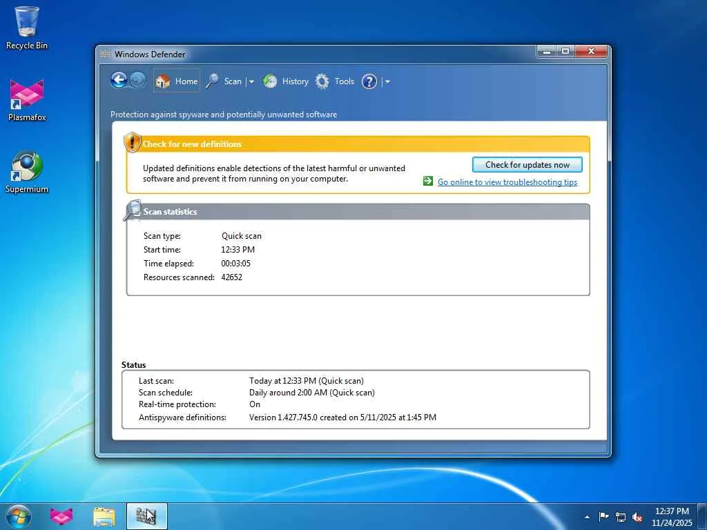
Task: Open the Tools page
Action: [344, 81]
